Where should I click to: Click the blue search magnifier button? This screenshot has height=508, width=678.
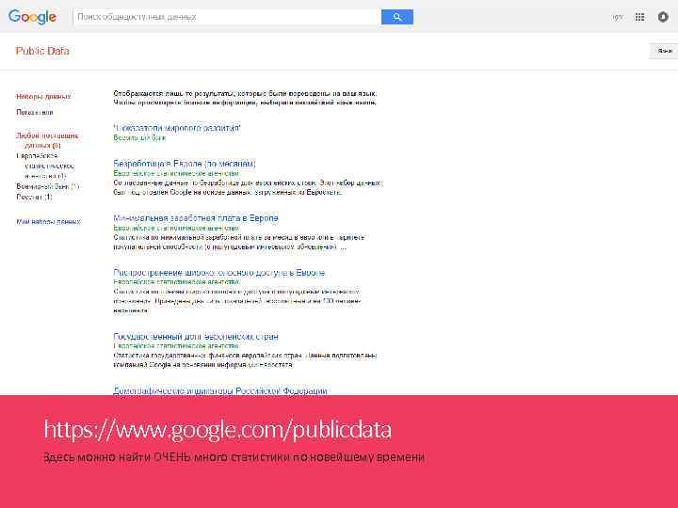397,17
